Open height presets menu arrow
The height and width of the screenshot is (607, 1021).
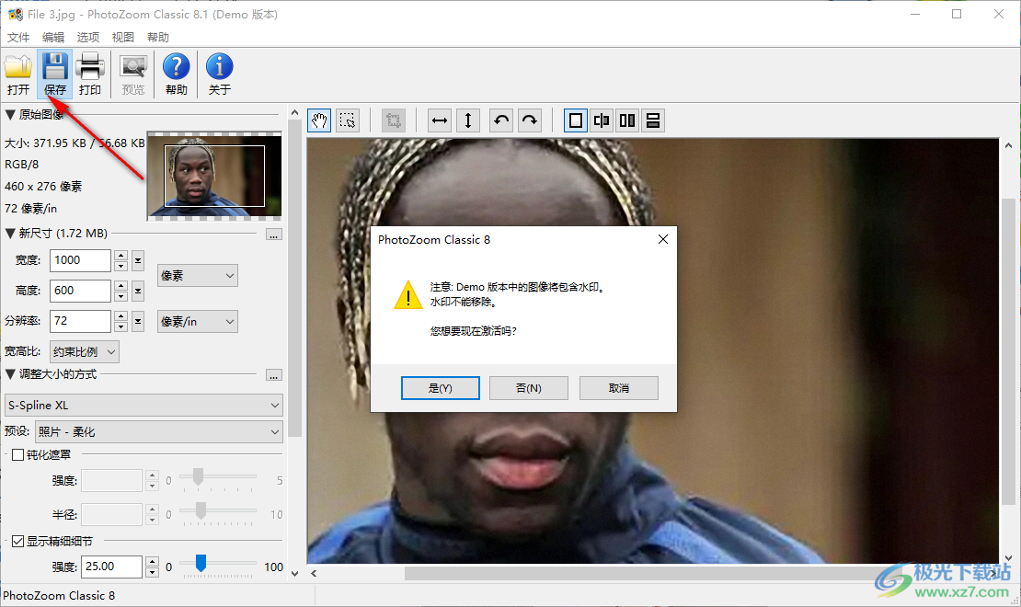pyautogui.click(x=138, y=292)
